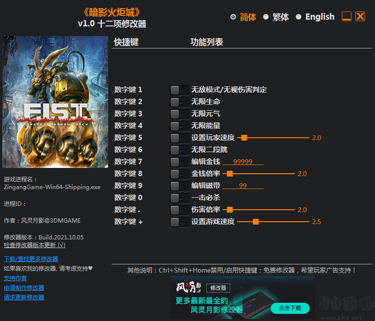The height and width of the screenshot is (321, 375).
Task: Select the 简体 language radio button
Action: [233, 17]
